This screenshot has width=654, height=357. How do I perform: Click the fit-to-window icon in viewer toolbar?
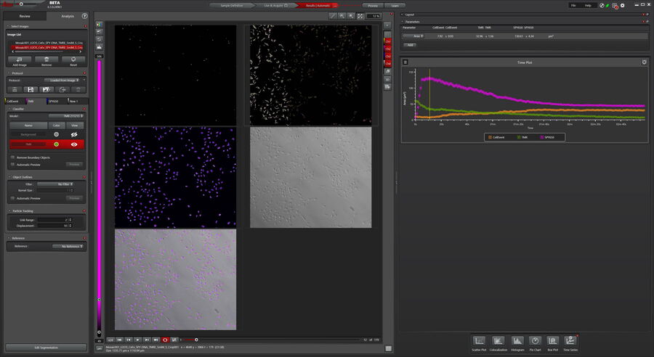[x=360, y=16]
